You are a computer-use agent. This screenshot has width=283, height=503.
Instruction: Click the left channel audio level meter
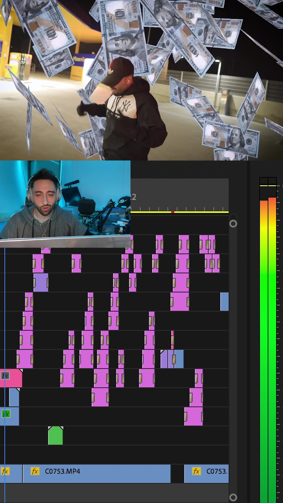click(264, 341)
